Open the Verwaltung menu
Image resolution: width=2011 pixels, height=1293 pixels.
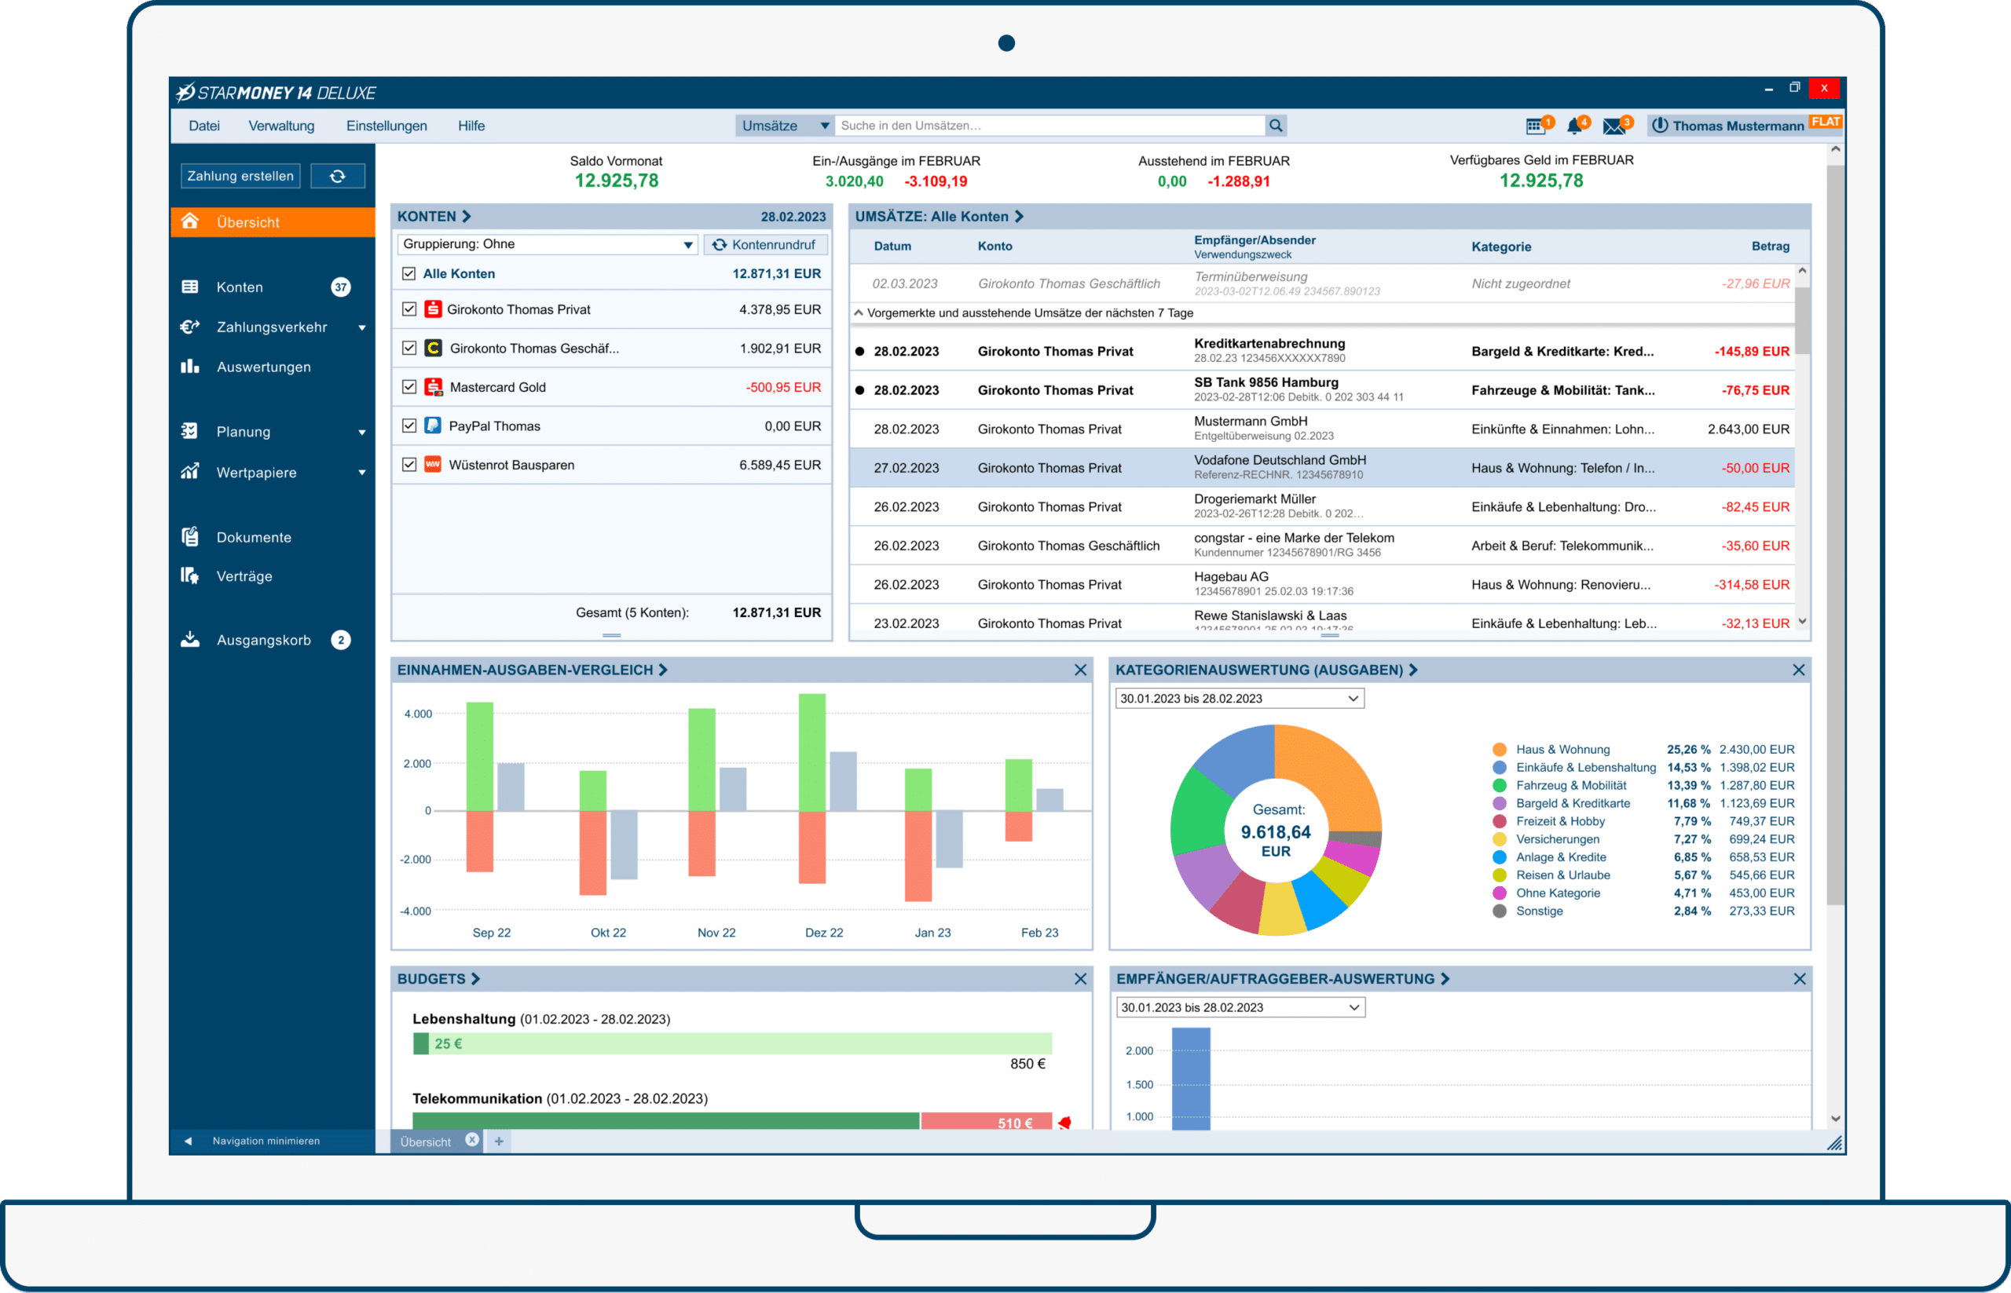click(x=281, y=126)
